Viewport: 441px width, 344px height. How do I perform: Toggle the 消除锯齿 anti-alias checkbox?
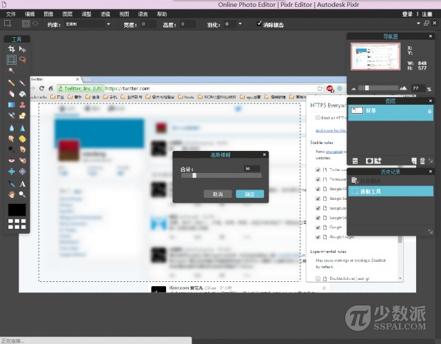(259, 23)
